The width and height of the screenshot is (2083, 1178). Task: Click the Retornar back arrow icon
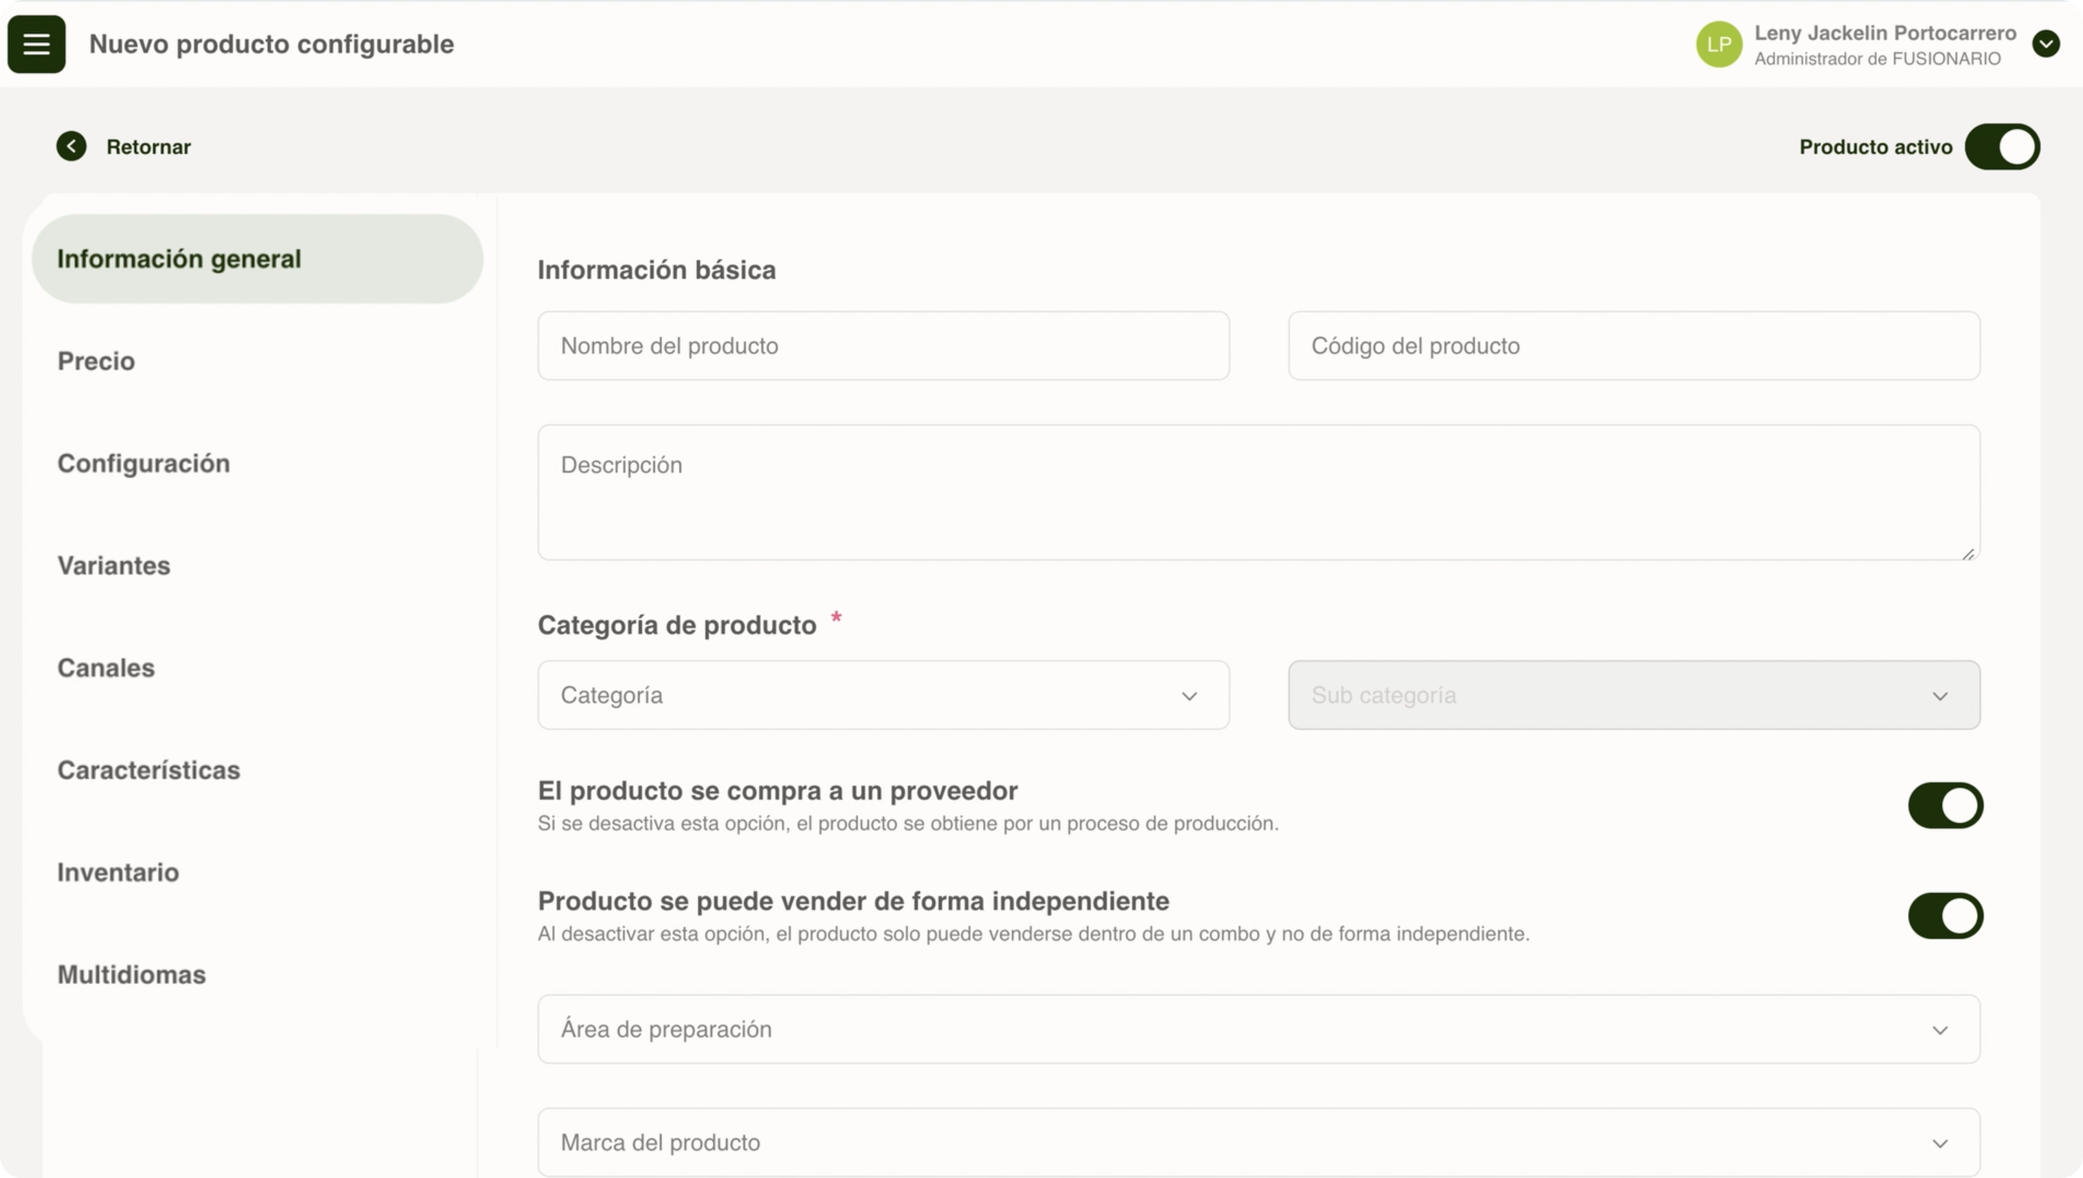71,147
